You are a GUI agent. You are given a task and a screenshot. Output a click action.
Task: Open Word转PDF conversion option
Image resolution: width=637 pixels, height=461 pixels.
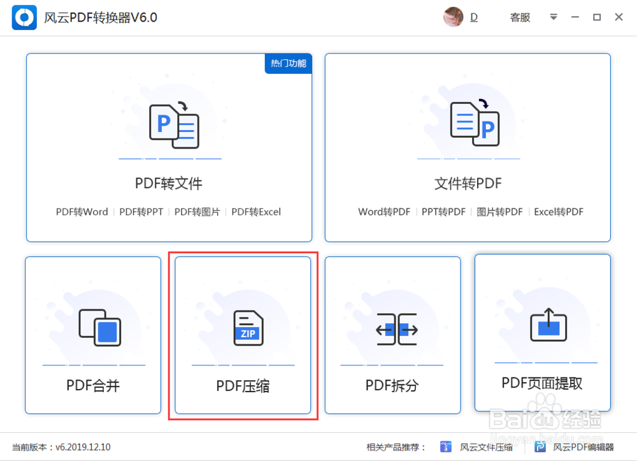click(384, 212)
